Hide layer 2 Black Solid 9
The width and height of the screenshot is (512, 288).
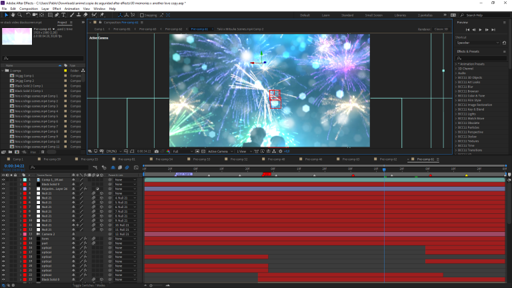point(3,185)
